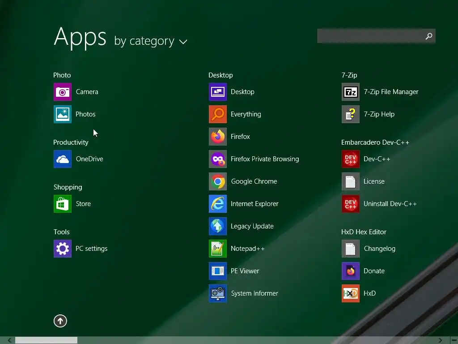Launch the PE Viewer icon
This screenshot has height=344, width=458.
[218, 271]
